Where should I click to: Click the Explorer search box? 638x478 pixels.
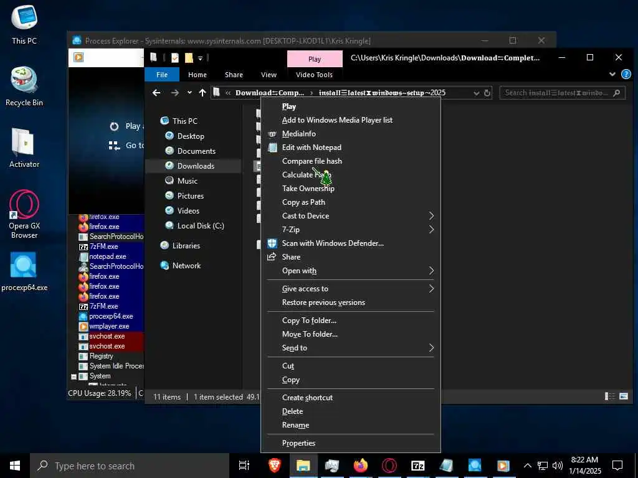point(563,93)
